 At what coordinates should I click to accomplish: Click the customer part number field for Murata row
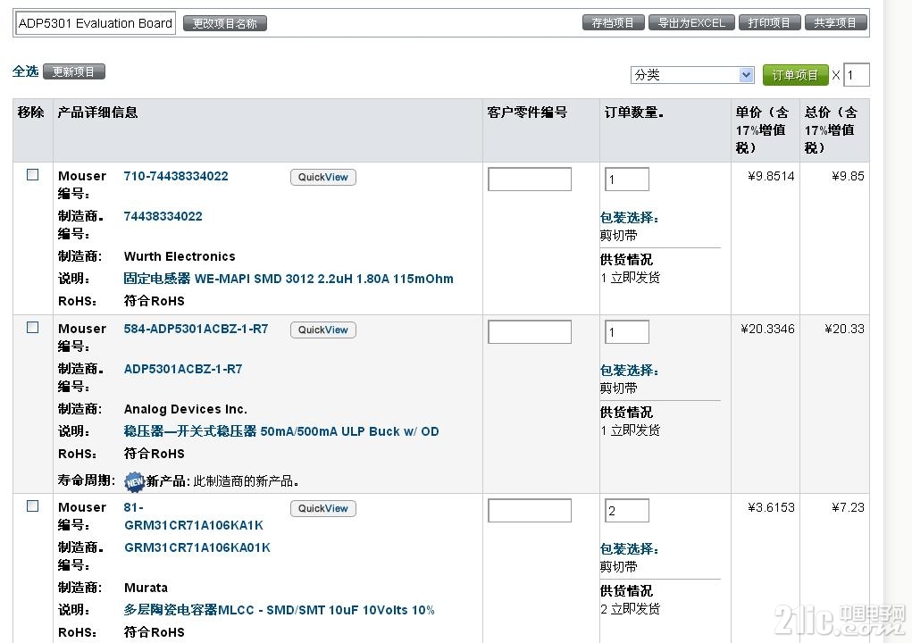[530, 511]
